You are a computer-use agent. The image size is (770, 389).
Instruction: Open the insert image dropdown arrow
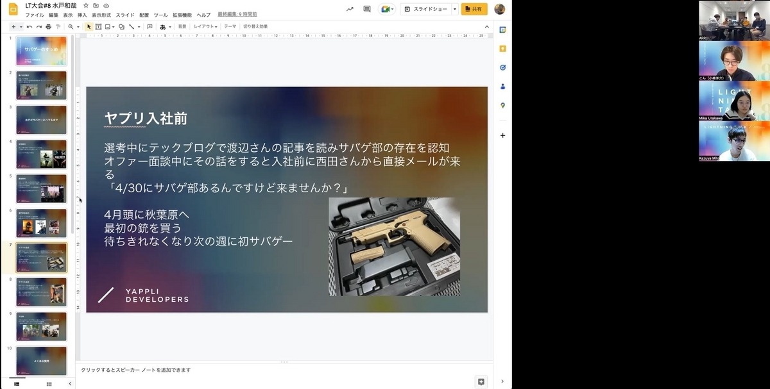point(113,27)
